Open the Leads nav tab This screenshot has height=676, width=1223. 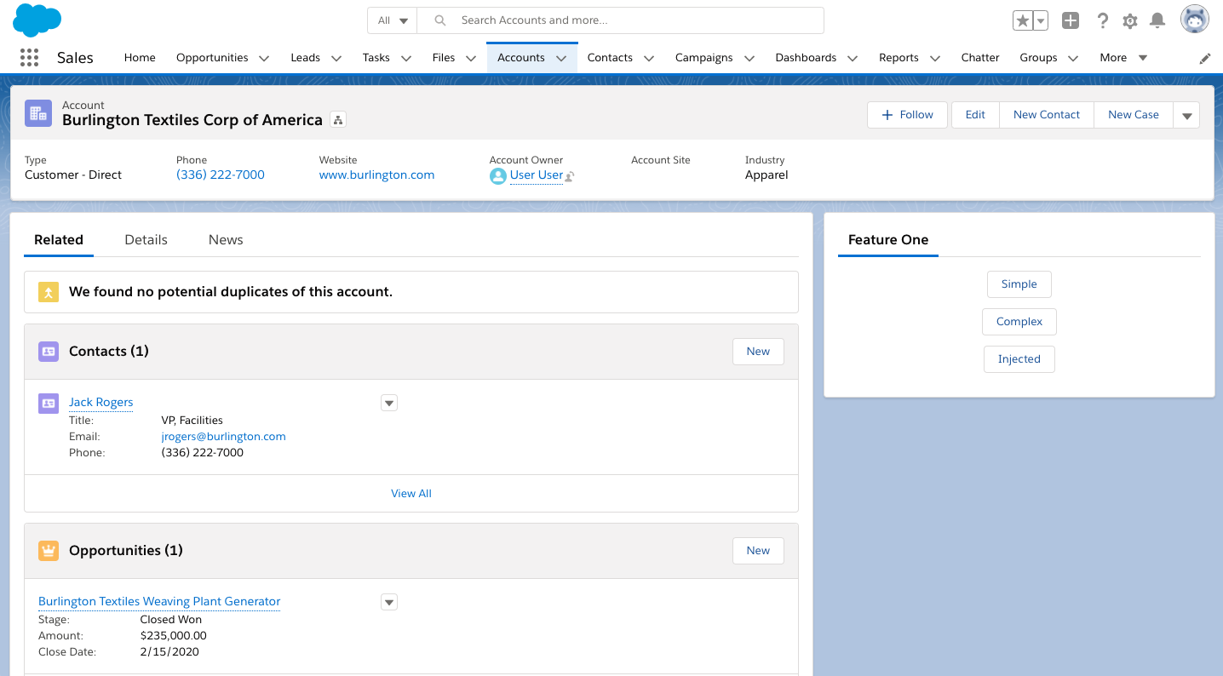click(305, 58)
